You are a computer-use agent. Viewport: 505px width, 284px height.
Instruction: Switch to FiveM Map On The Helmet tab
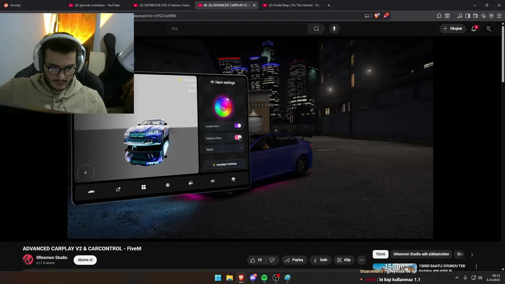pos(292,5)
